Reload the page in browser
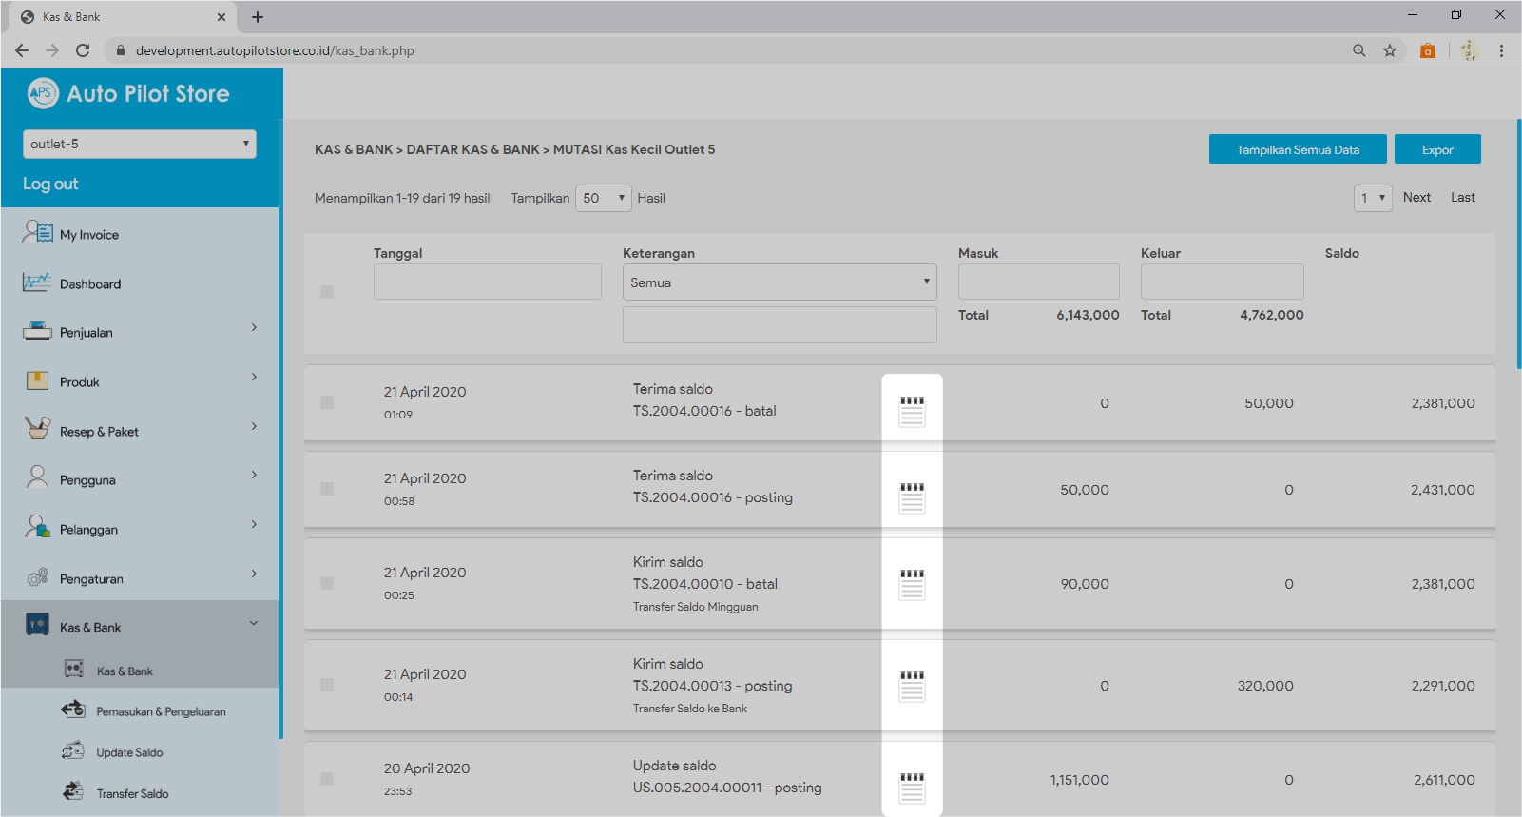Image resolution: width=1522 pixels, height=817 pixels. [83, 50]
